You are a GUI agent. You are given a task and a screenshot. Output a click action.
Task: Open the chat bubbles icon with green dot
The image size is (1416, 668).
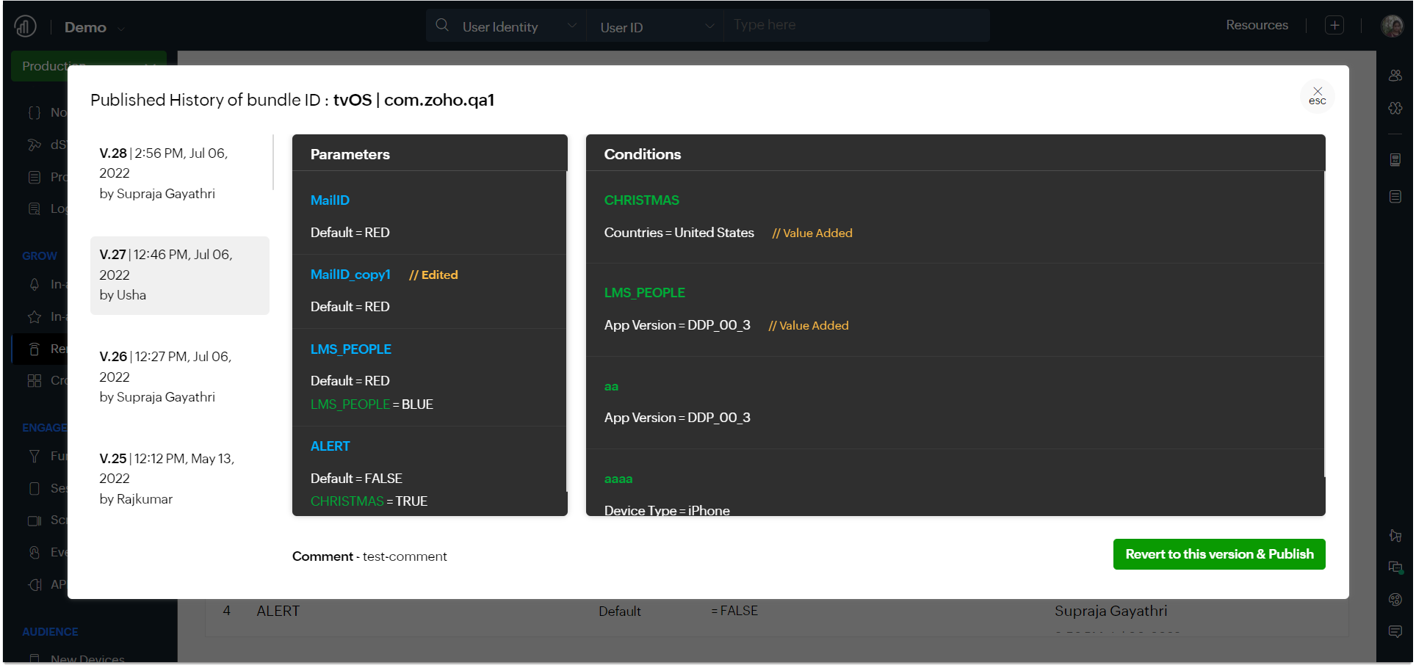point(1395,567)
